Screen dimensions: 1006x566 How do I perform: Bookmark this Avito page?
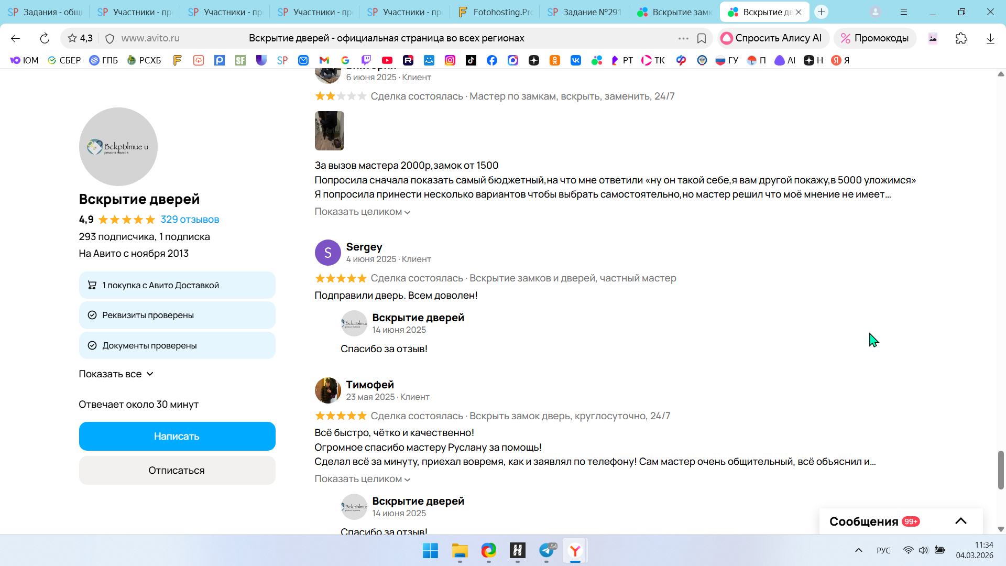point(702,38)
